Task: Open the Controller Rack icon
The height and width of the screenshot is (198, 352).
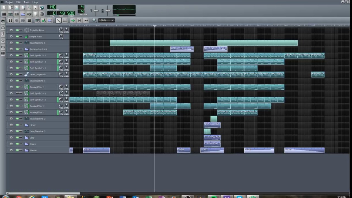Action: click(x=42, y=14)
